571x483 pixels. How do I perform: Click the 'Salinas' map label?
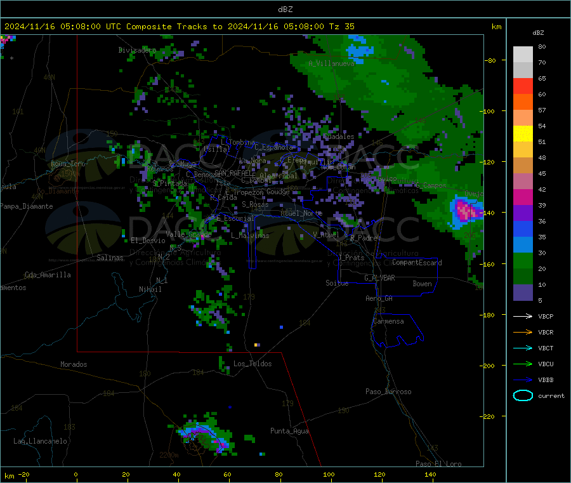pyautogui.click(x=110, y=258)
